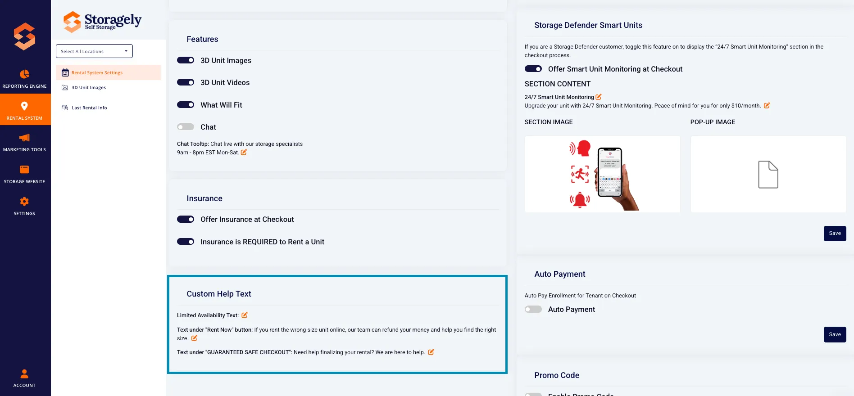Go to 3D Unit Images menu item

(89, 88)
